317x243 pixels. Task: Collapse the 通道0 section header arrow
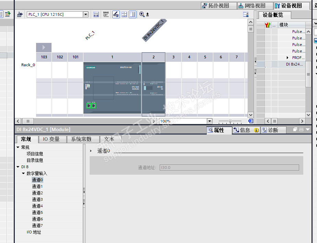point(91,151)
